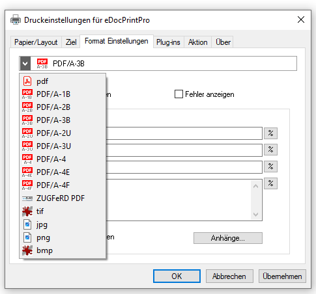Select the tif format icon

pos(27,211)
